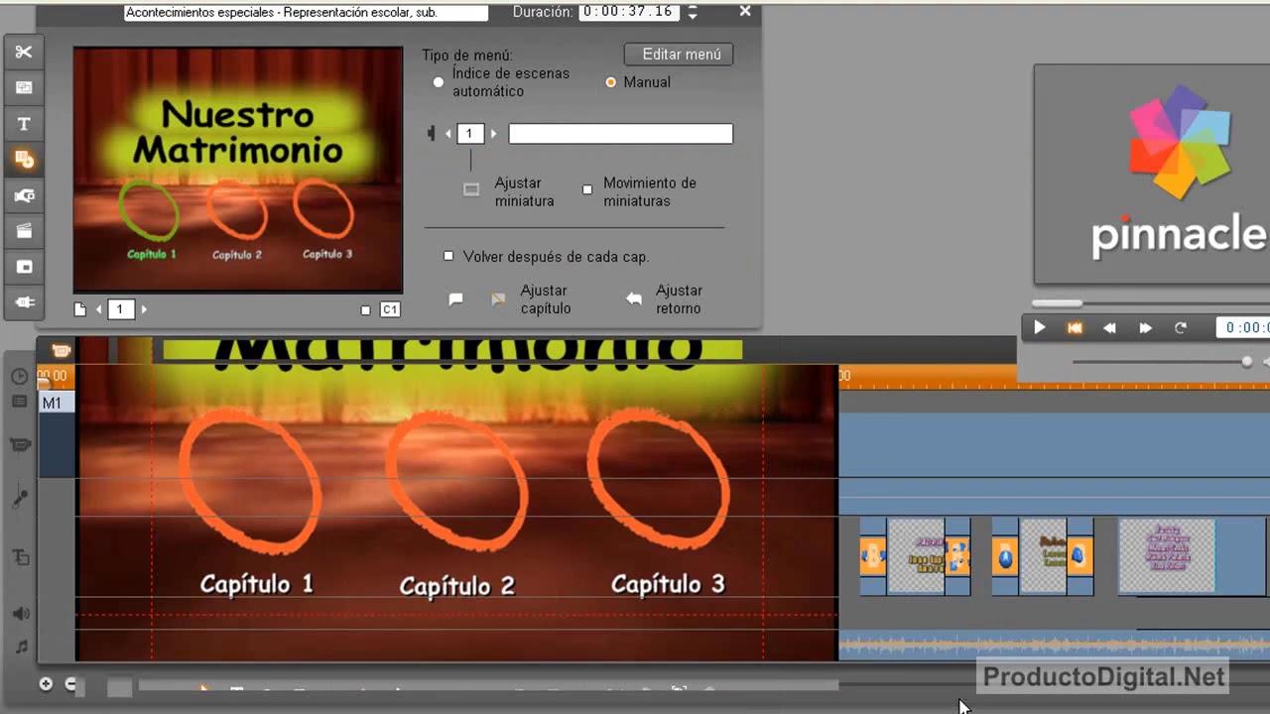
Task: Go to next menu page arrow
Action: point(144,309)
